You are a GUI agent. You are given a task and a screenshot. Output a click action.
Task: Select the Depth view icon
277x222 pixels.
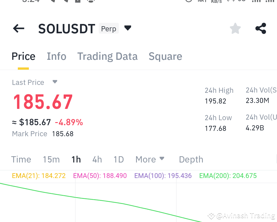pos(191,159)
